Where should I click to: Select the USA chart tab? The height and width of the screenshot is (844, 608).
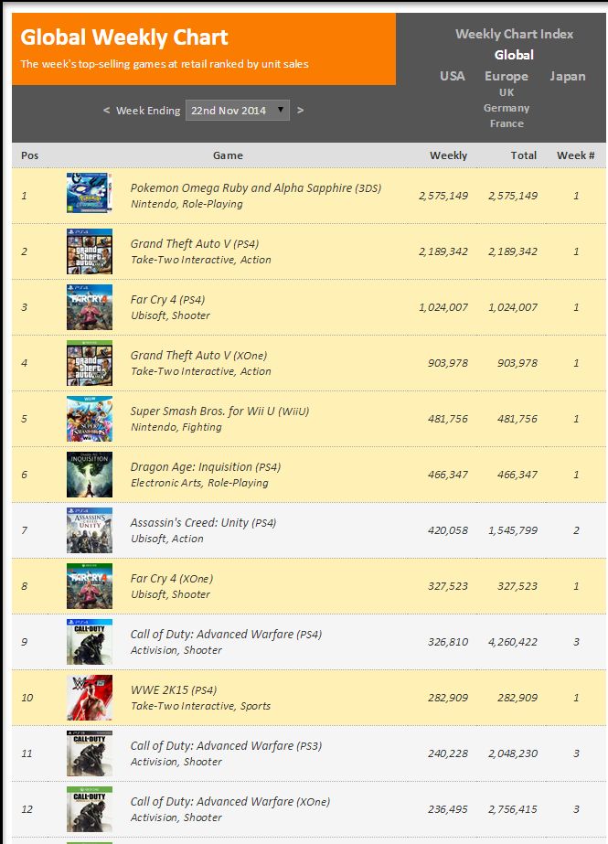click(453, 76)
